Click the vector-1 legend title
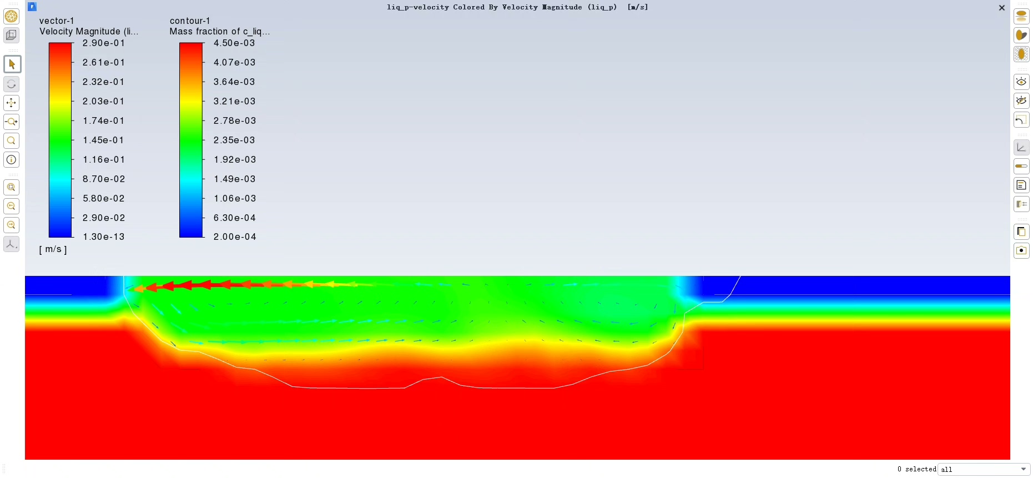The image size is (1033, 478). 57,21
